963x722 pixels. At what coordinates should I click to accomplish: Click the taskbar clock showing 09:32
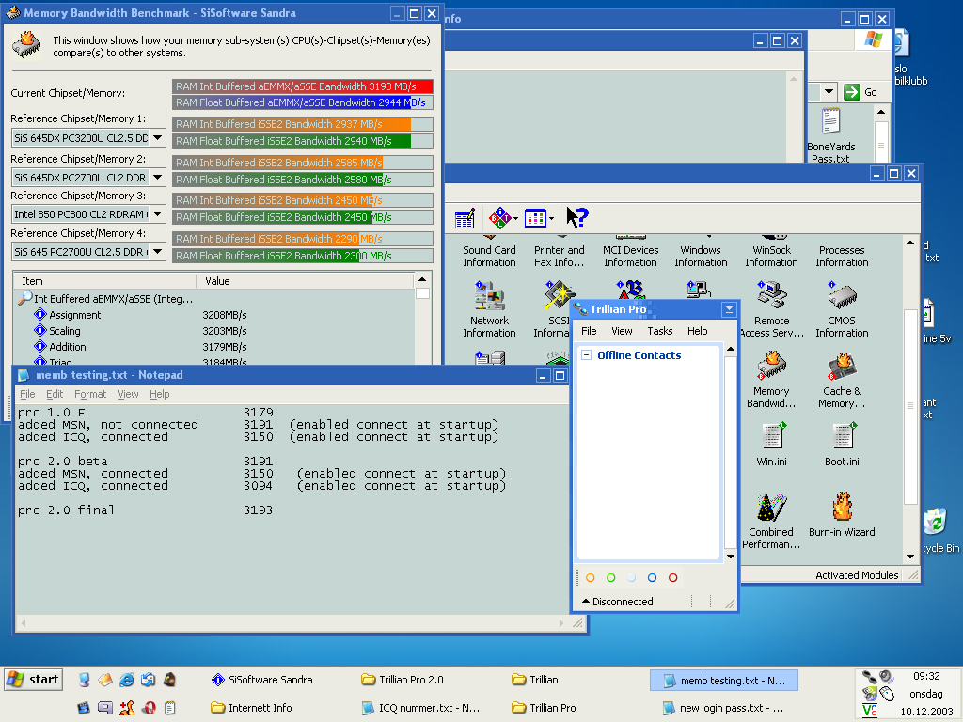(x=926, y=676)
